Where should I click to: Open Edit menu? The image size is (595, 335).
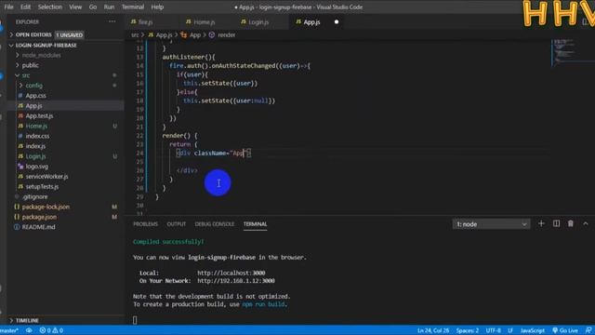pyautogui.click(x=25, y=7)
